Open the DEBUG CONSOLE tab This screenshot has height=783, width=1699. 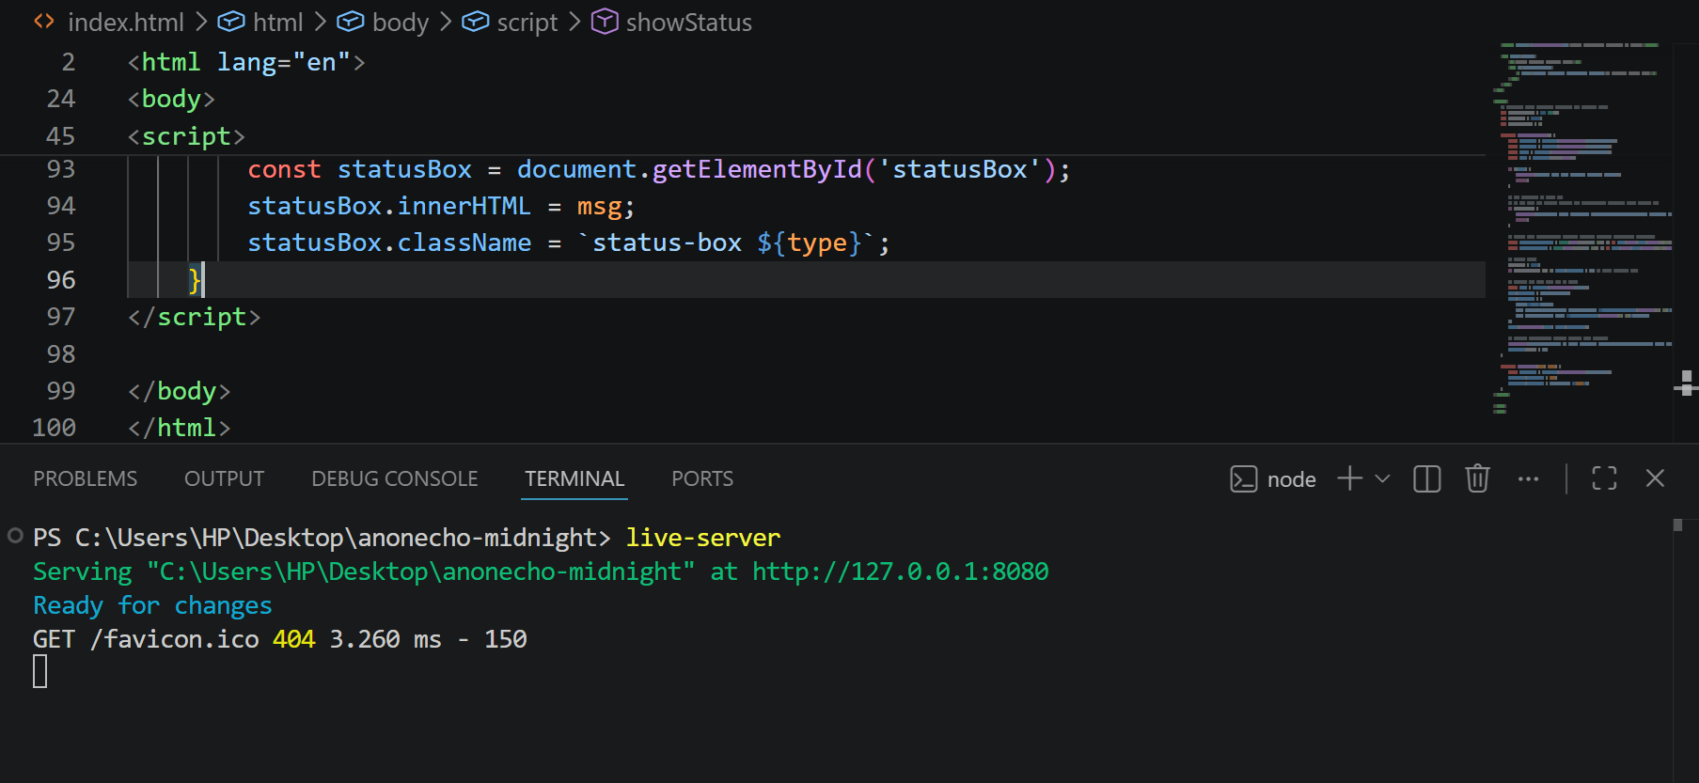[x=395, y=478]
